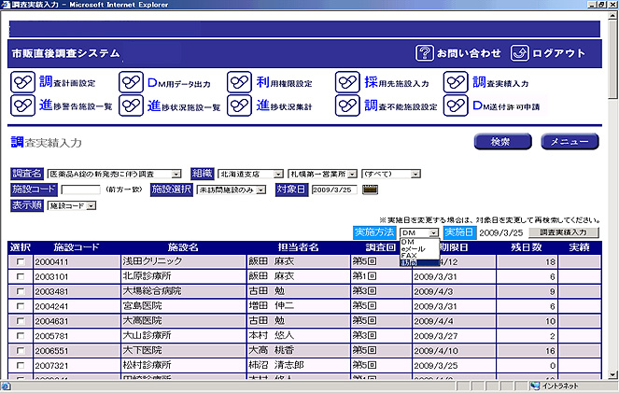619x393 pixels.
Task: Select checkbox for 北原診療所 row
Action: point(21,277)
